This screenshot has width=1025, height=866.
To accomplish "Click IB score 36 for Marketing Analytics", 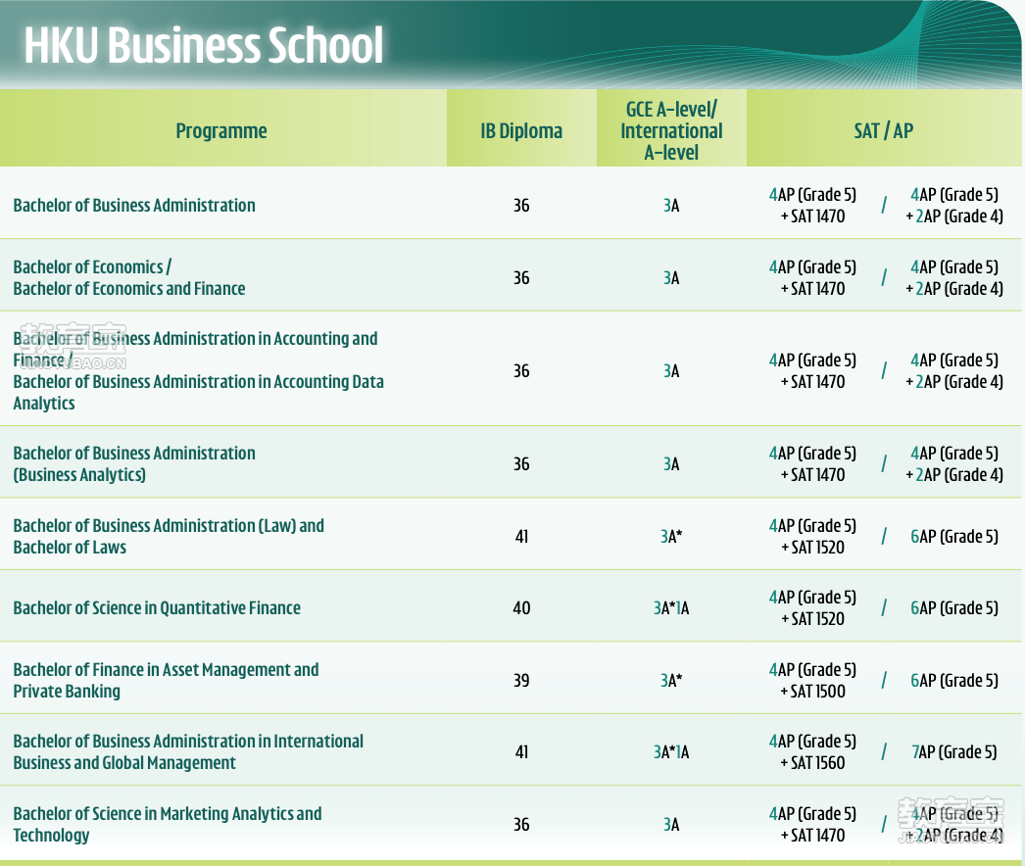I will click(521, 824).
